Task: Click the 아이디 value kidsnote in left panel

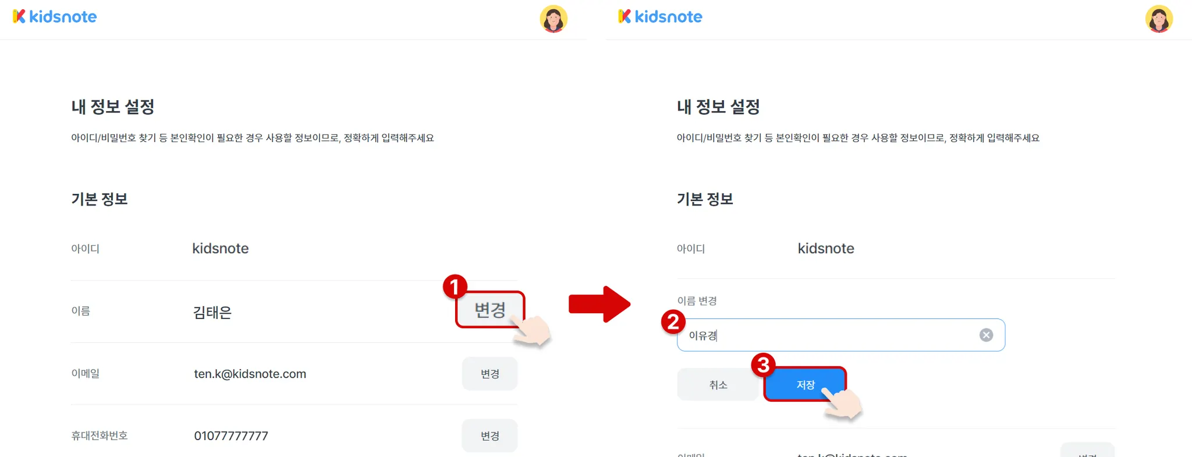Action: 221,249
